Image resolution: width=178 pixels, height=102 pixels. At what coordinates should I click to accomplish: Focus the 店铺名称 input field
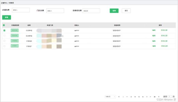(x=21, y=10)
